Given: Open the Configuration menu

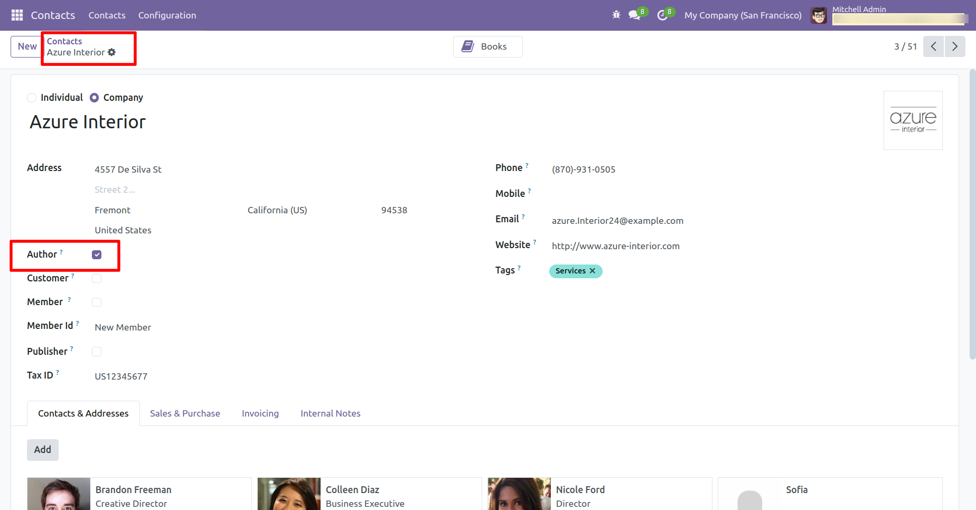Looking at the screenshot, I should (x=167, y=15).
